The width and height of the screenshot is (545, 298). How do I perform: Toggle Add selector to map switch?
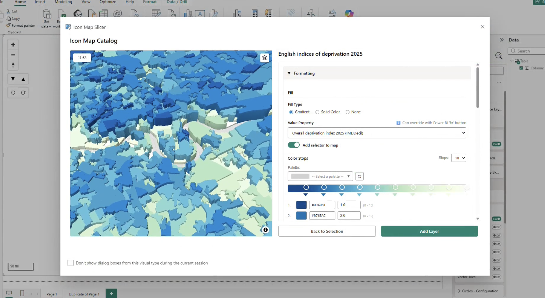tap(294, 145)
